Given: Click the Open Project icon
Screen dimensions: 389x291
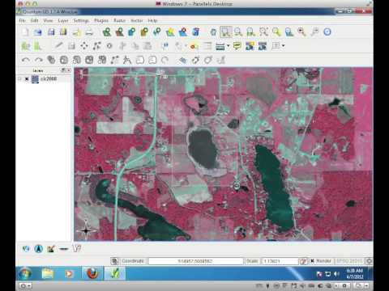Looking at the screenshot, I should pyautogui.click(x=37, y=32).
